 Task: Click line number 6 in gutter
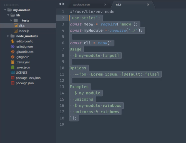click(63, 43)
